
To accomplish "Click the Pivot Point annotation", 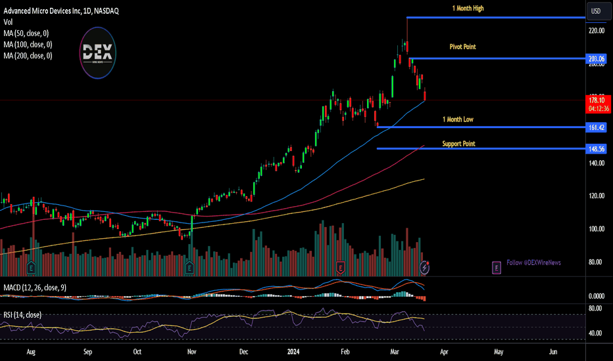I will pos(462,47).
